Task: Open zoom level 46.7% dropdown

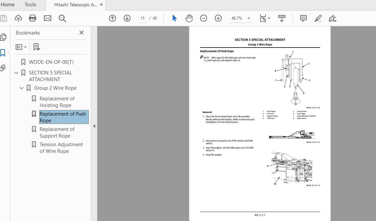Action: tap(249, 18)
